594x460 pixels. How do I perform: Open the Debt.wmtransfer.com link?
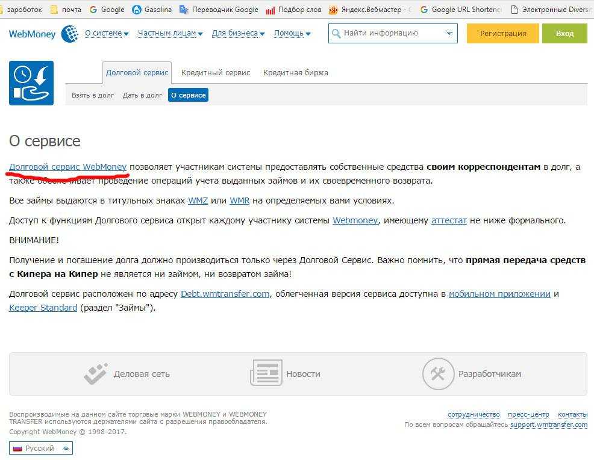(225, 294)
